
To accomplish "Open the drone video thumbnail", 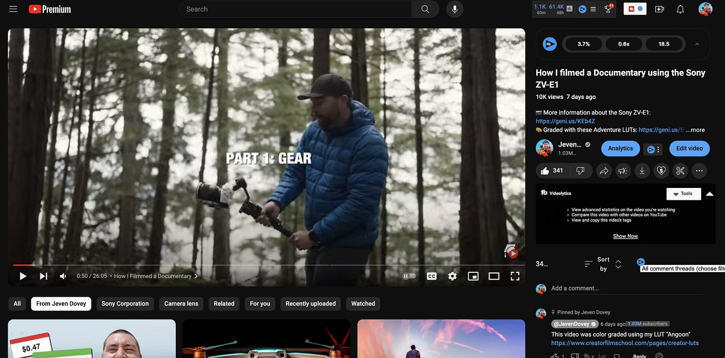I will 266,339.
